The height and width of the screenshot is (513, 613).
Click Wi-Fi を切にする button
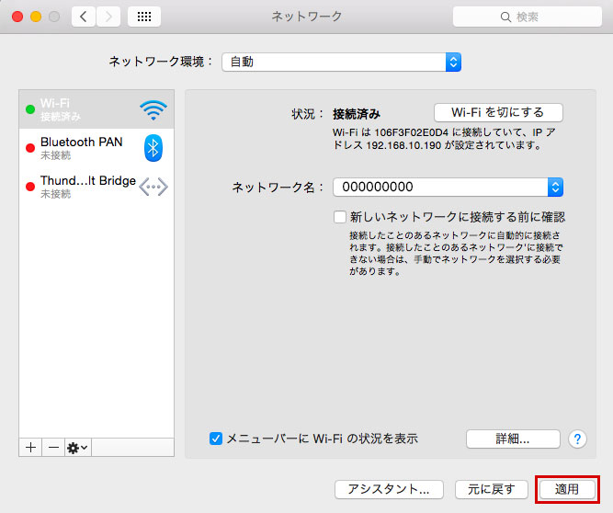[498, 112]
